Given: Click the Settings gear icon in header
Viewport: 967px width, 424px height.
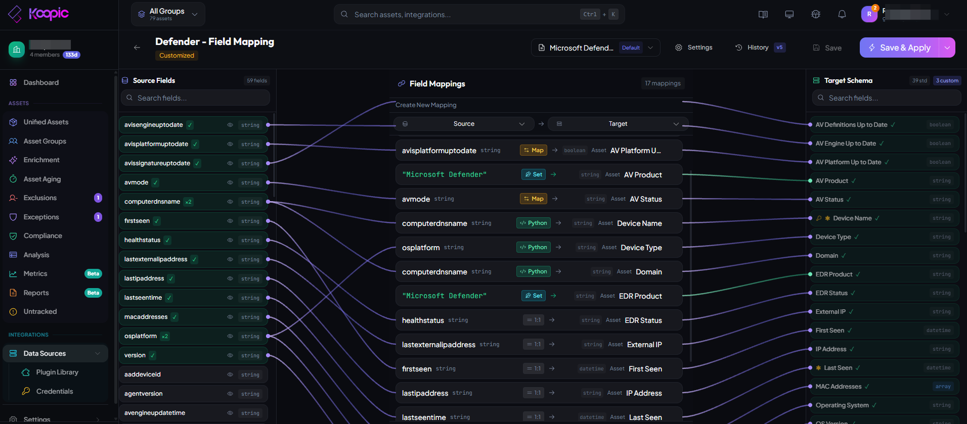Looking at the screenshot, I should click(679, 48).
